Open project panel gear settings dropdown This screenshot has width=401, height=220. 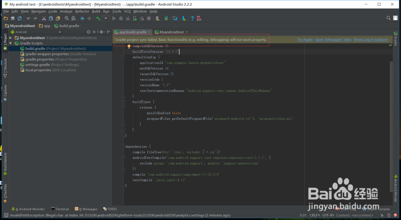coord(102,32)
